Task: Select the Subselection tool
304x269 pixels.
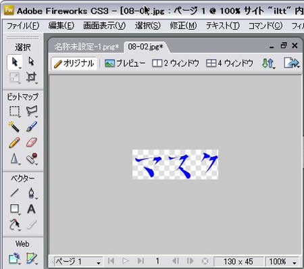Action: coord(31,62)
